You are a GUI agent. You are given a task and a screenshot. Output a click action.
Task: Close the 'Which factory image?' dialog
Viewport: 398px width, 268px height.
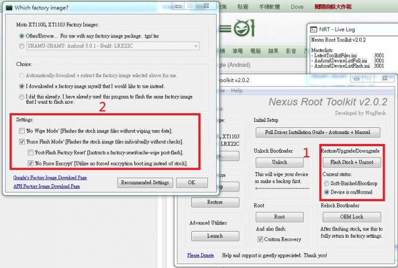pyautogui.click(x=206, y=6)
